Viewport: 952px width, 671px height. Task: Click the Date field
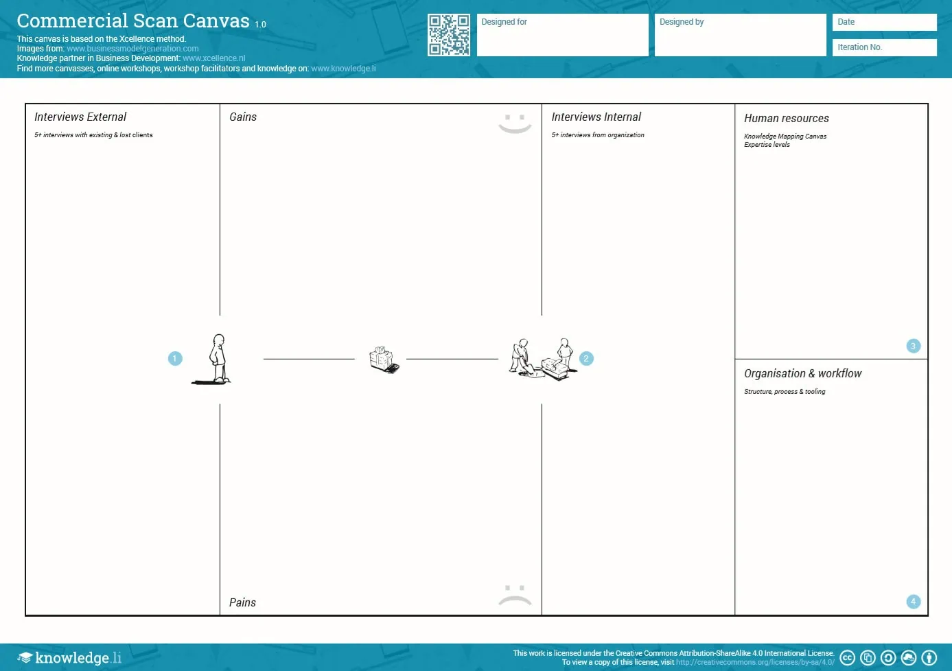[885, 22]
